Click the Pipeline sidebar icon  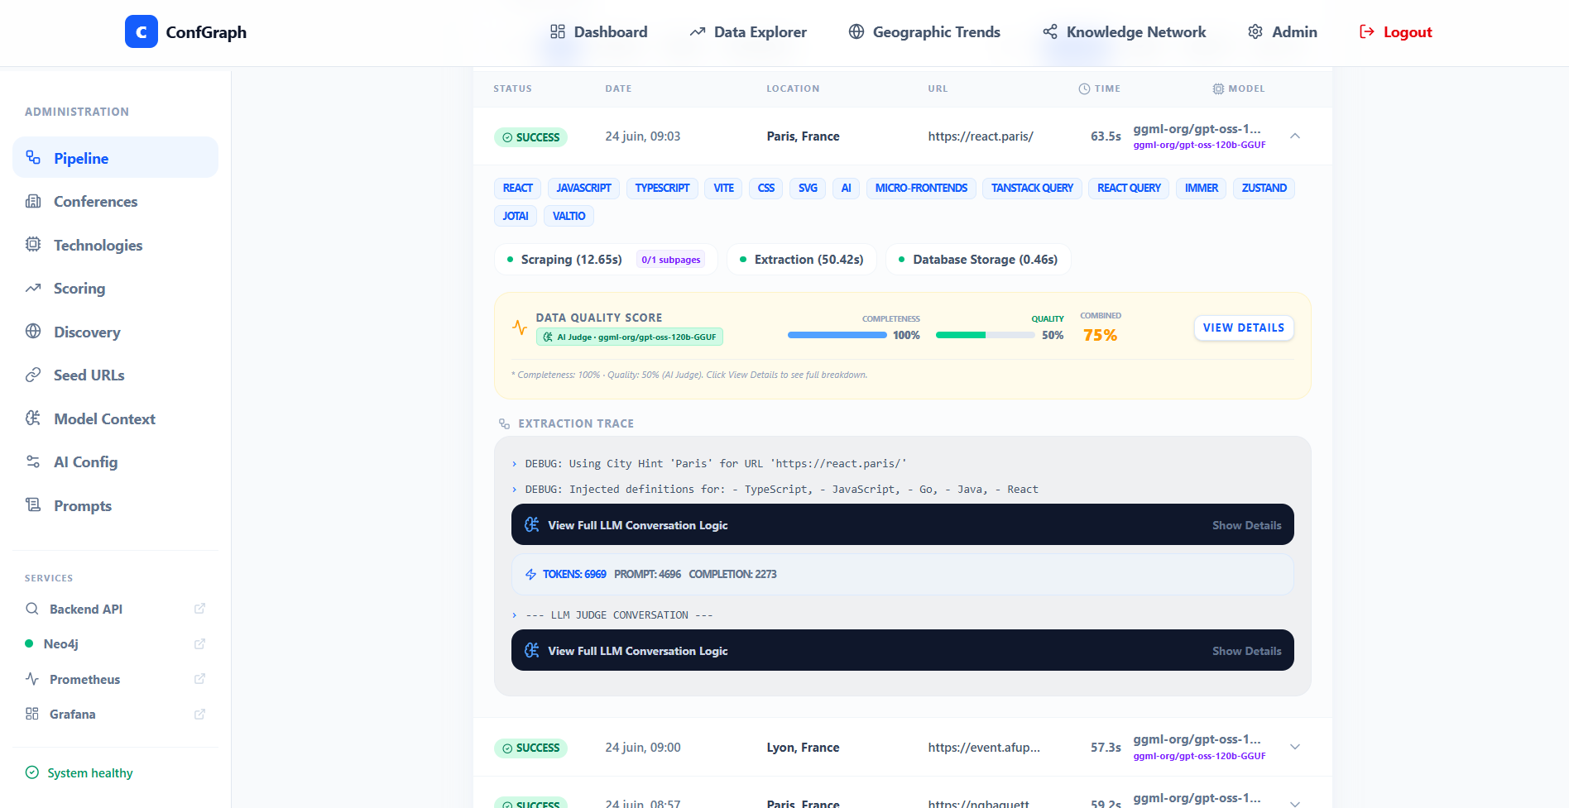33,157
